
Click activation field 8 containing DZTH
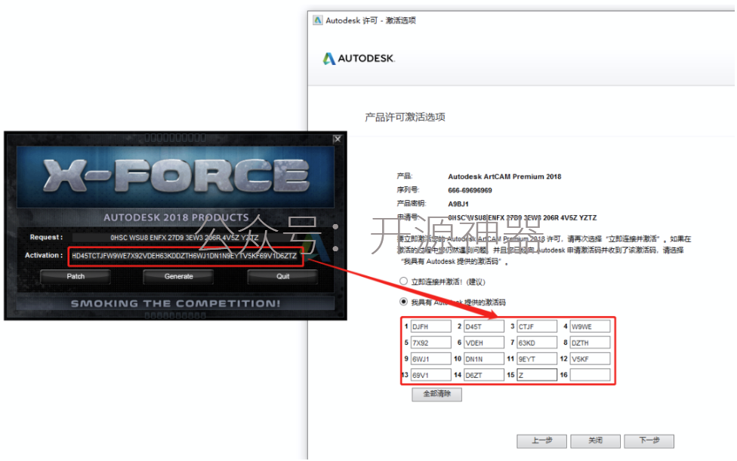coord(590,343)
